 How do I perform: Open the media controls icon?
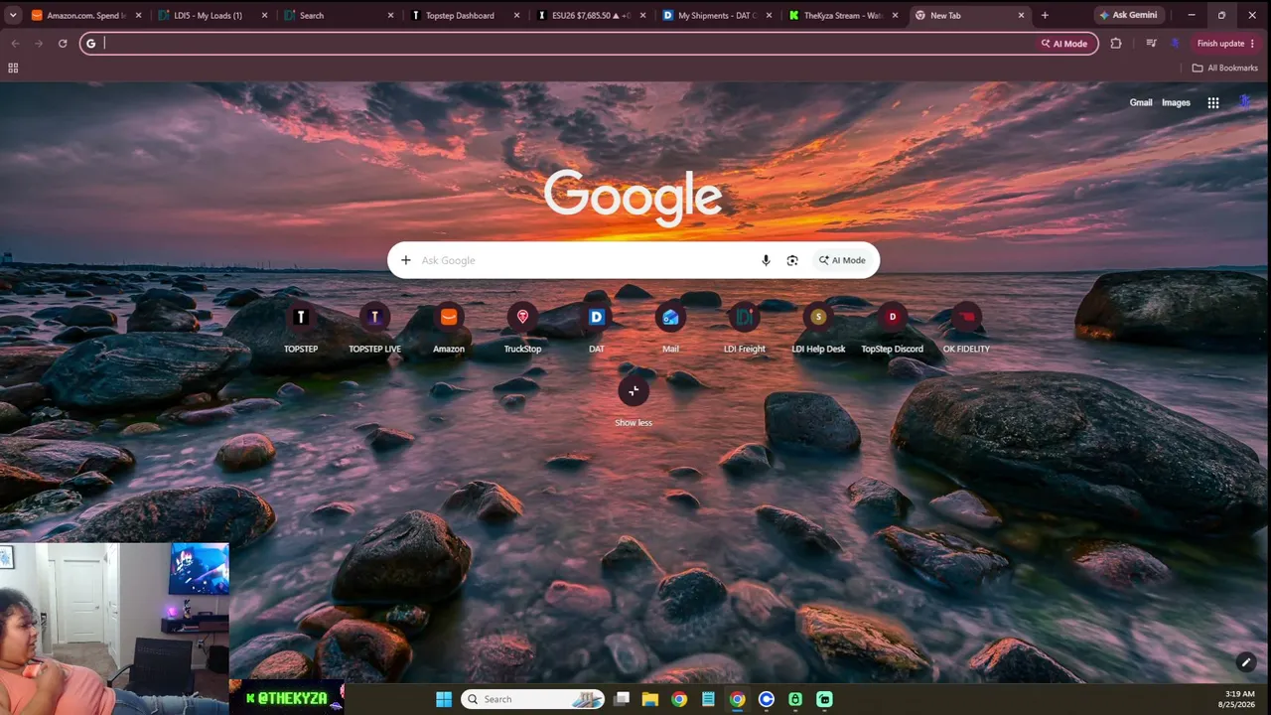[1151, 44]
